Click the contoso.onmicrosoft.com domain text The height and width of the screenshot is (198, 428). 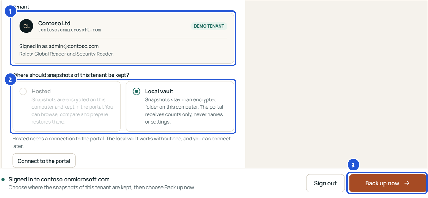click(x=69, y=30)
